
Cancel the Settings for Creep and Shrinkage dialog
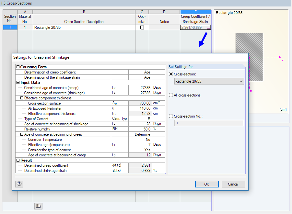[x=233, y=184]
